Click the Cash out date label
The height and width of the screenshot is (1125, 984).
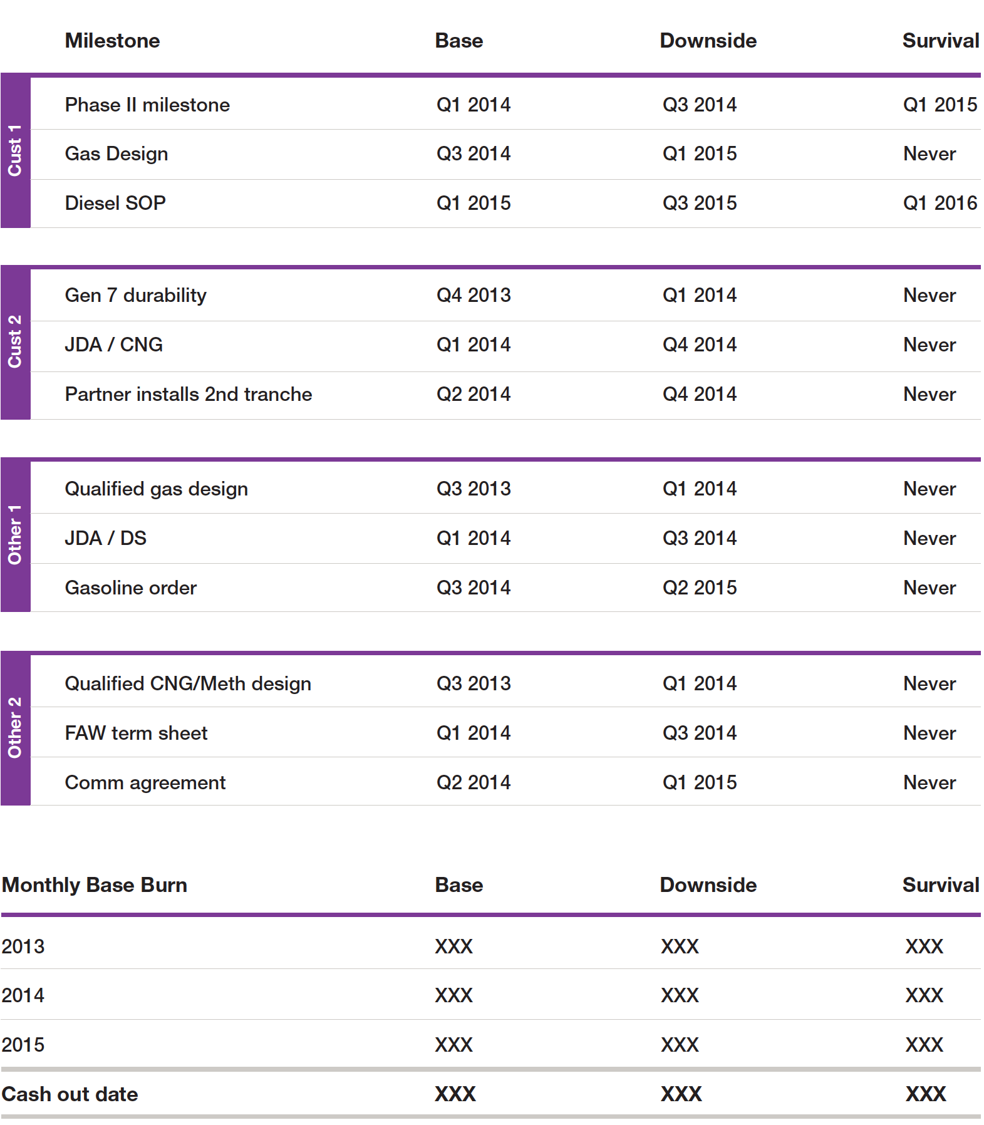(70, 1094)
